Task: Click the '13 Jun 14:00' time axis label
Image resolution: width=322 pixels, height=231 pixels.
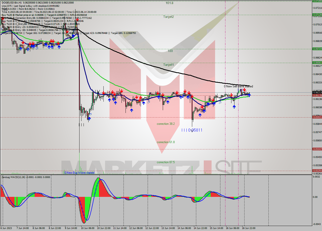Action: point(168,228)
